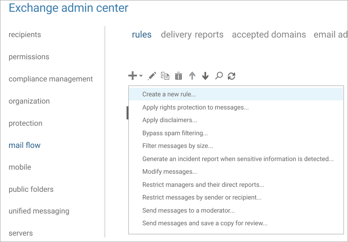Open mobile section in sidebar
This screenshot has height=242, width=348.
(20, 167)
